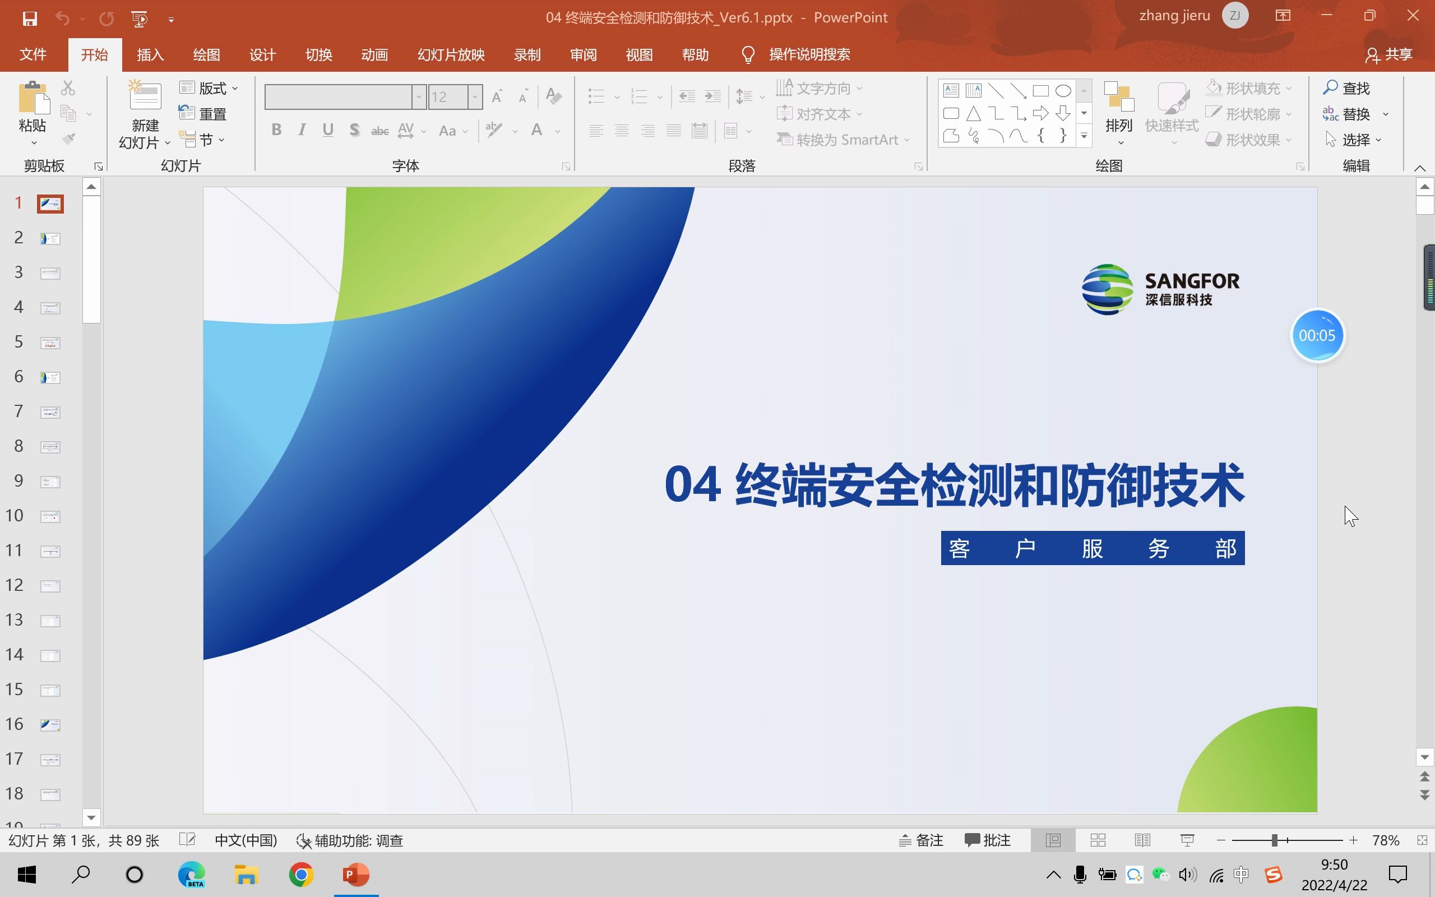Screen dimensions: 1435x897
Task: Open the font size dropdown
Action: (x=475, y=96)
